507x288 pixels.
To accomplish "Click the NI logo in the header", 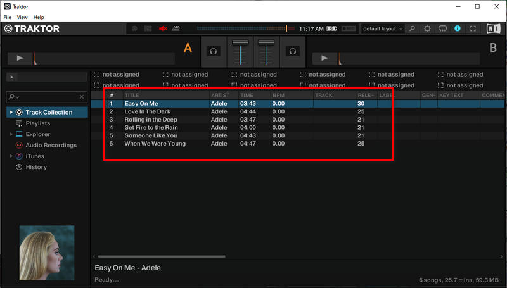I will click(x=494, y=28).
